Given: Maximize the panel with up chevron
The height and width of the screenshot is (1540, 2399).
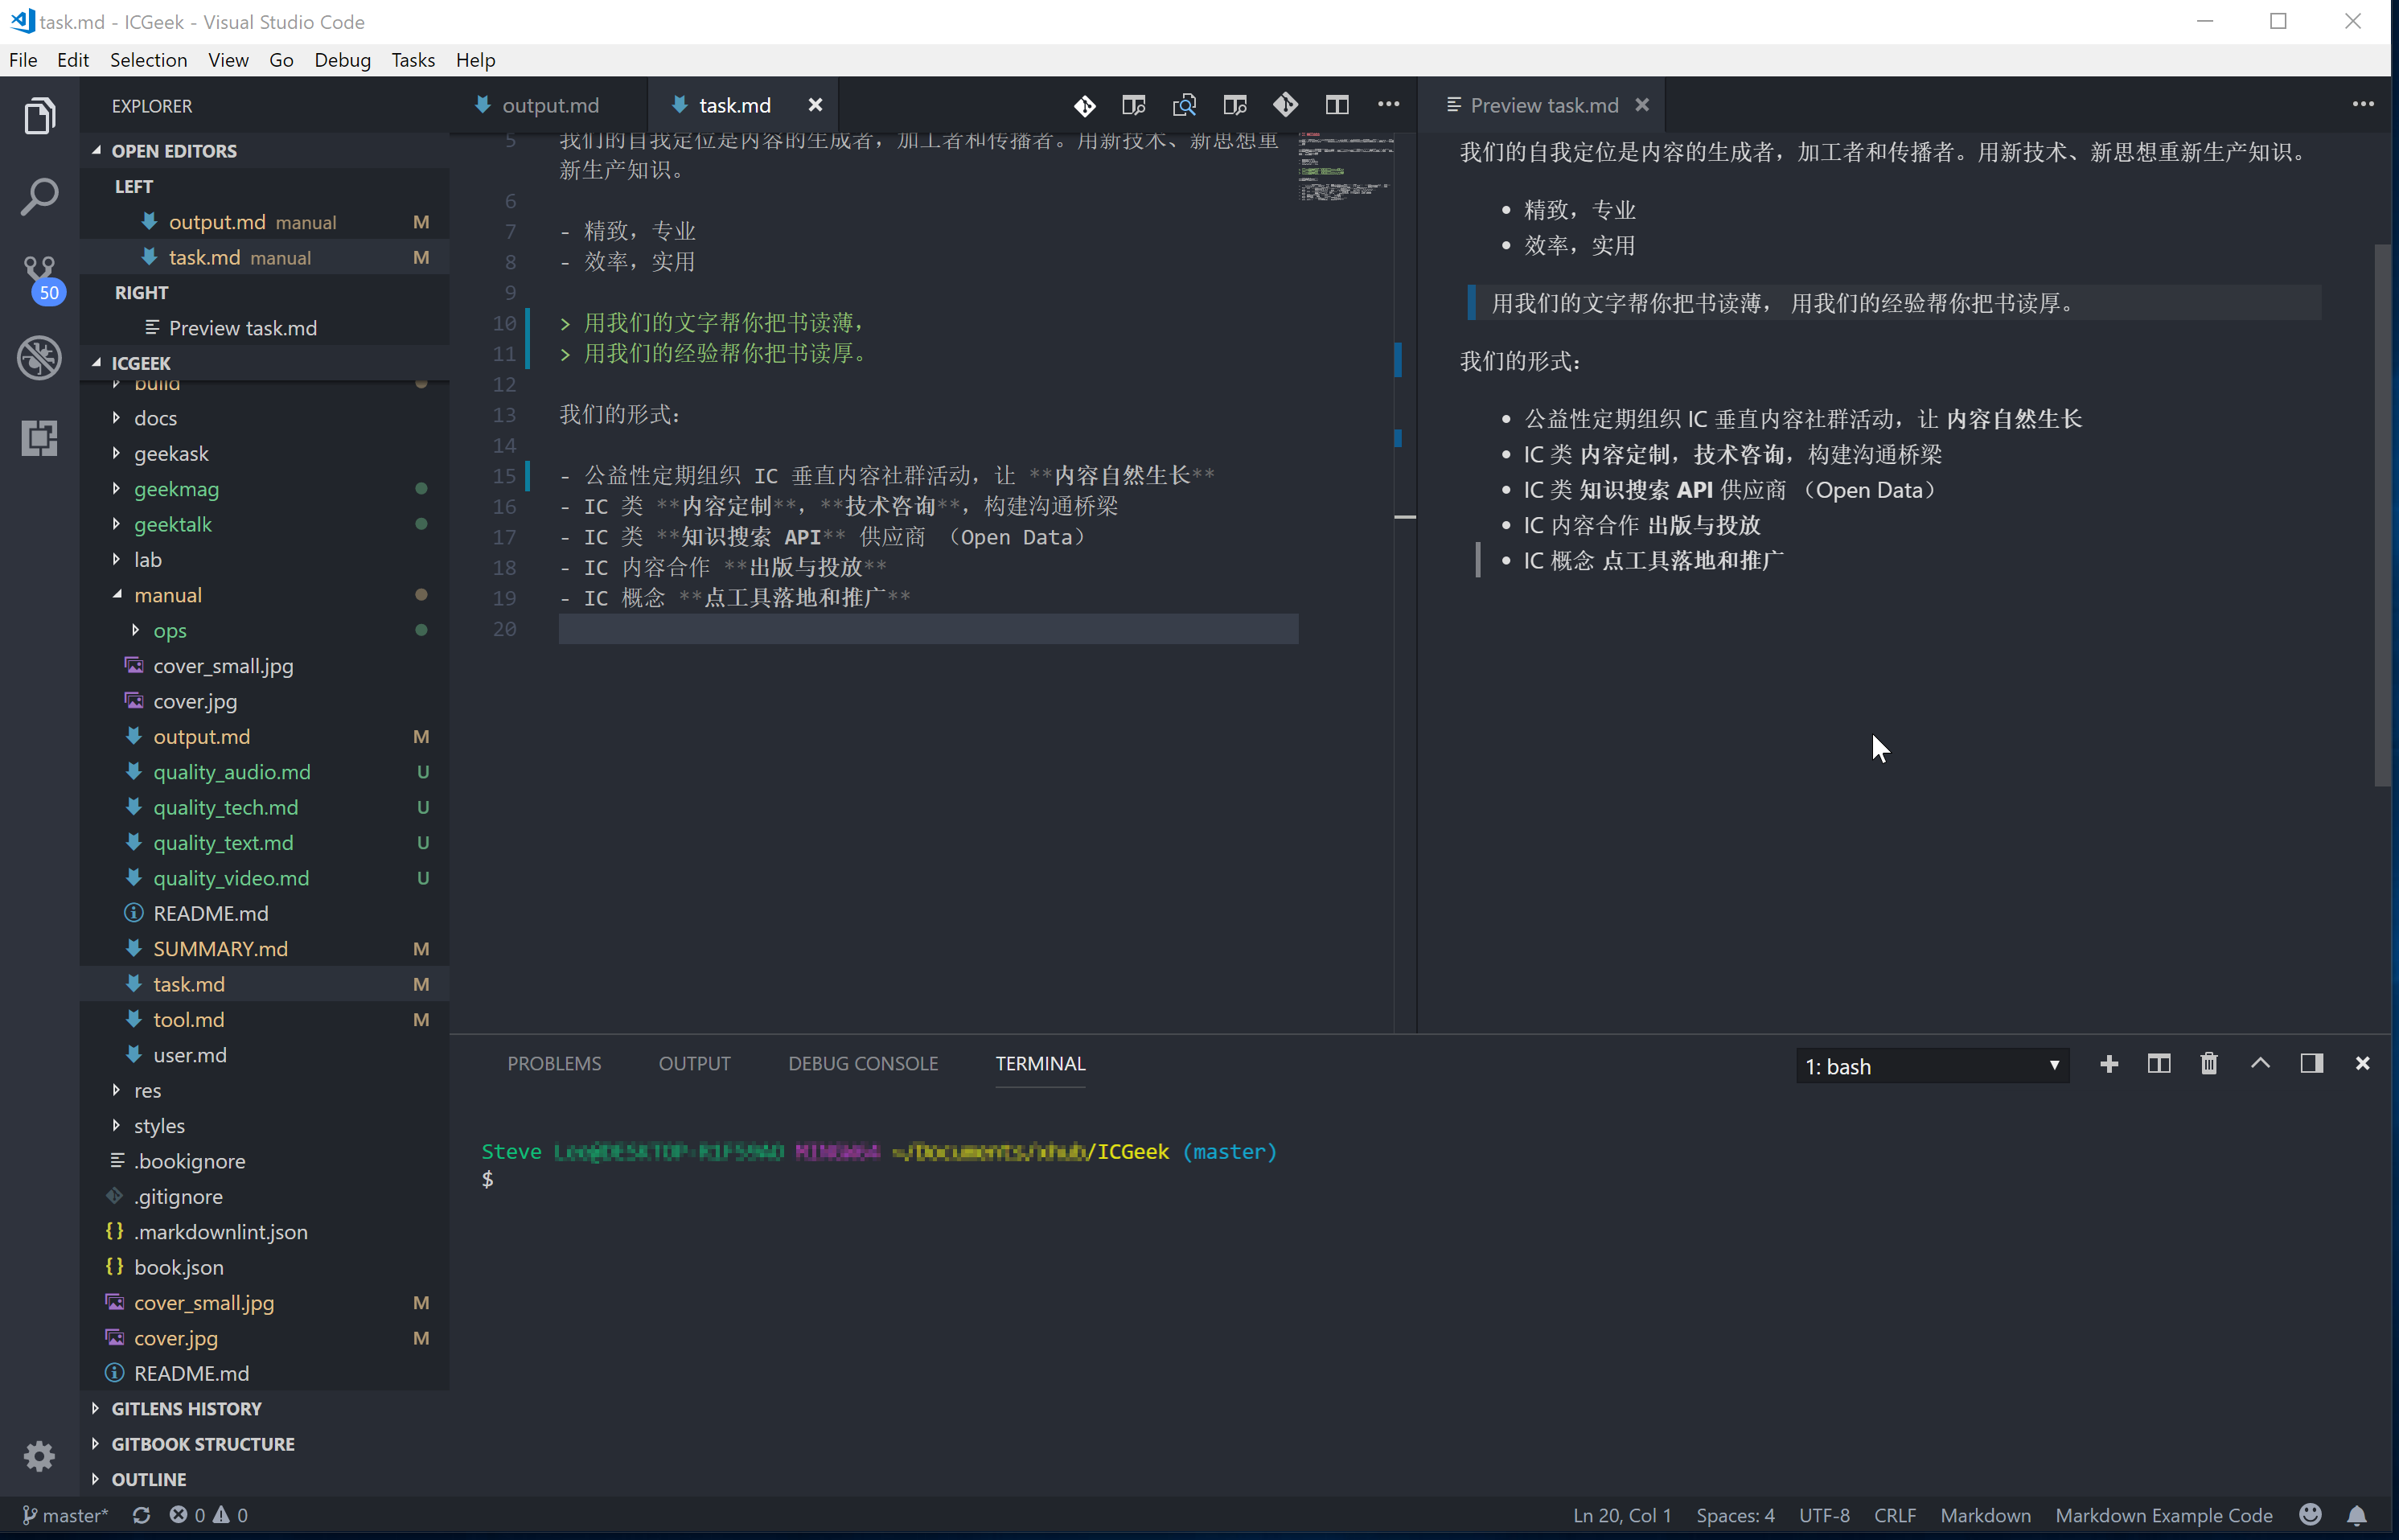Looking at the screenshot, I should point(2260,1064).
